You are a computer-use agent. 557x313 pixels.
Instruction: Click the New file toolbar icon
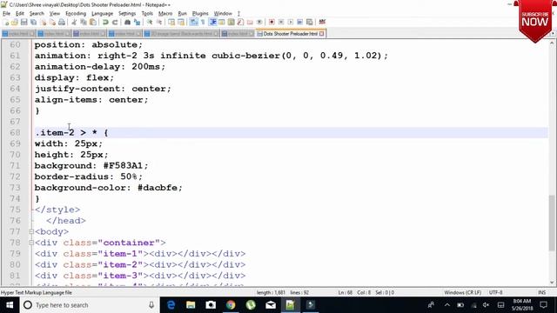tap(6, 23)
